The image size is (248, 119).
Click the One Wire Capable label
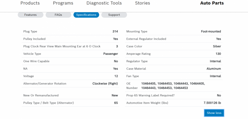[36, 61]
